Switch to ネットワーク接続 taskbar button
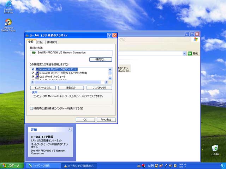Screen dimensions: 226x169 pyautogui.click(x=43, y=166)
